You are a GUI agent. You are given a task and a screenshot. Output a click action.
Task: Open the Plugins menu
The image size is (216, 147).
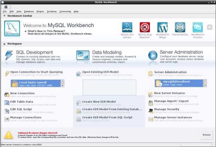40,11
